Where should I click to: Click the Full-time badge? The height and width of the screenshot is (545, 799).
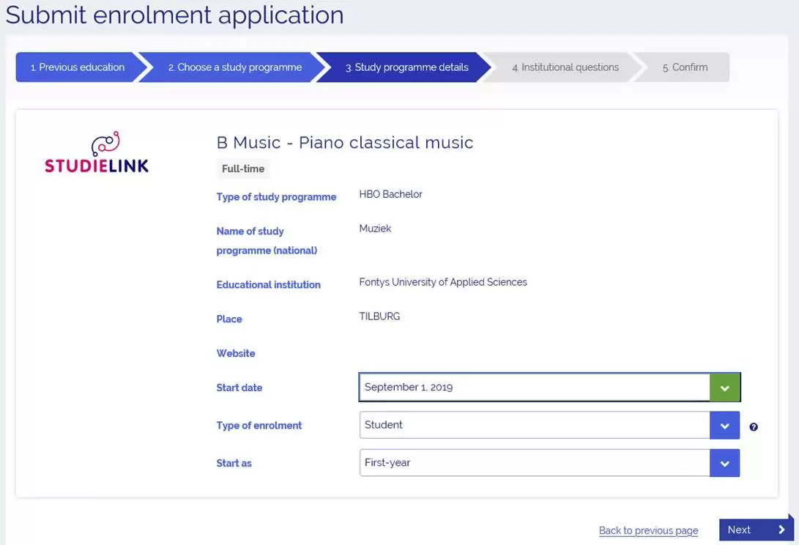pos(243,169)
